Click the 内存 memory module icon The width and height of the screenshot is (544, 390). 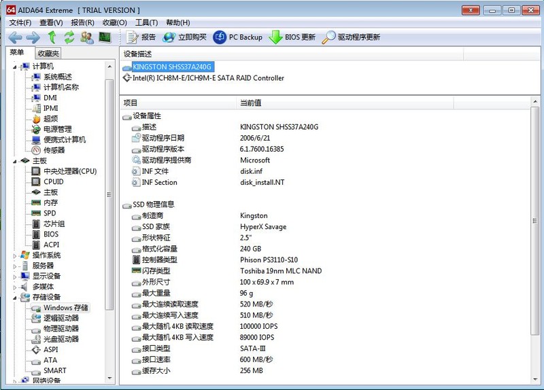point(36,202)
